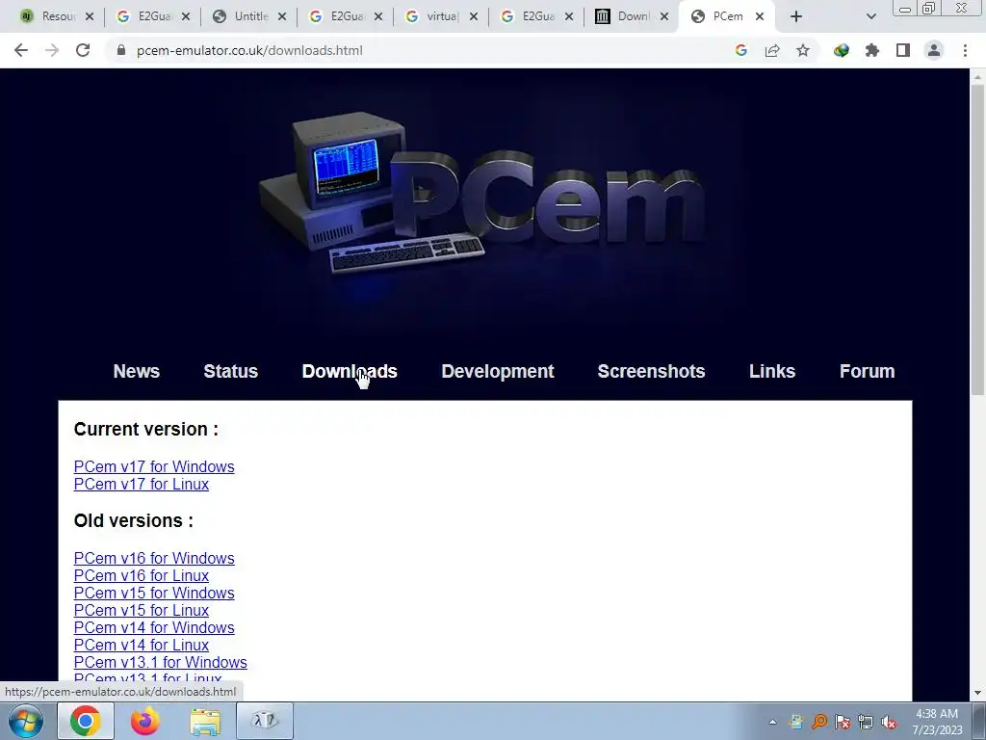Open the News page

137,371
